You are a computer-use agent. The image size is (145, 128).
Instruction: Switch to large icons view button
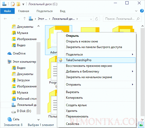pyautogui.click(x=141, y=125)
